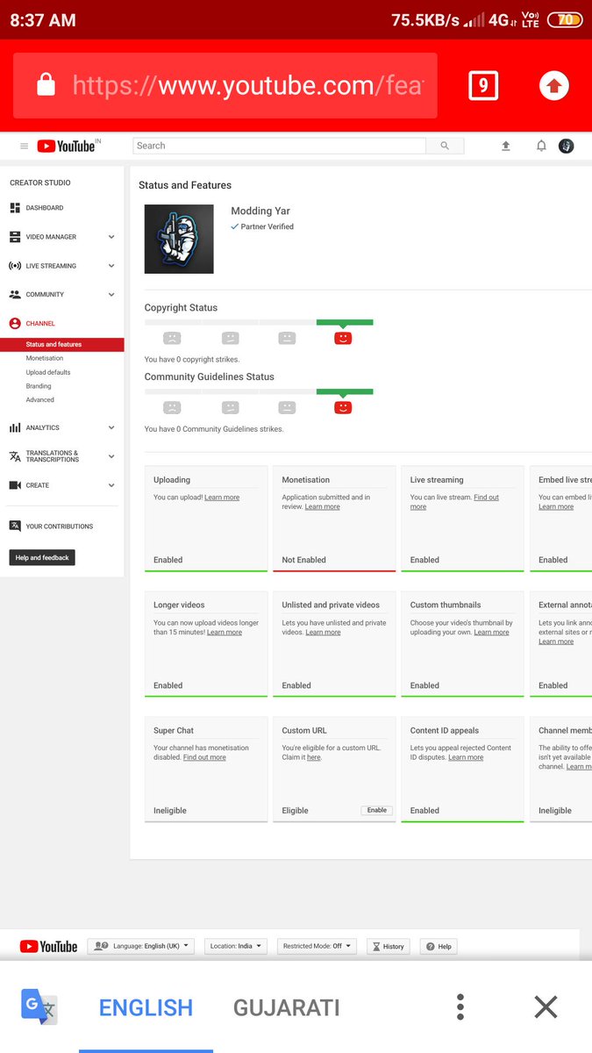592x1053 pixels.
Task: Click the search magnifier button
Action: click(445, 146)
